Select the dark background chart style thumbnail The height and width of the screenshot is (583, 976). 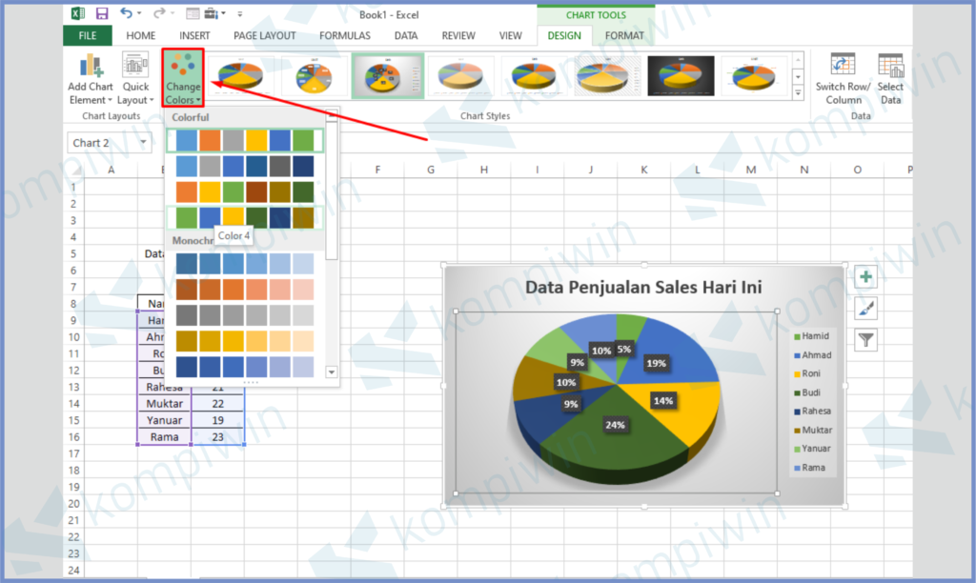(x=681, y=75)
